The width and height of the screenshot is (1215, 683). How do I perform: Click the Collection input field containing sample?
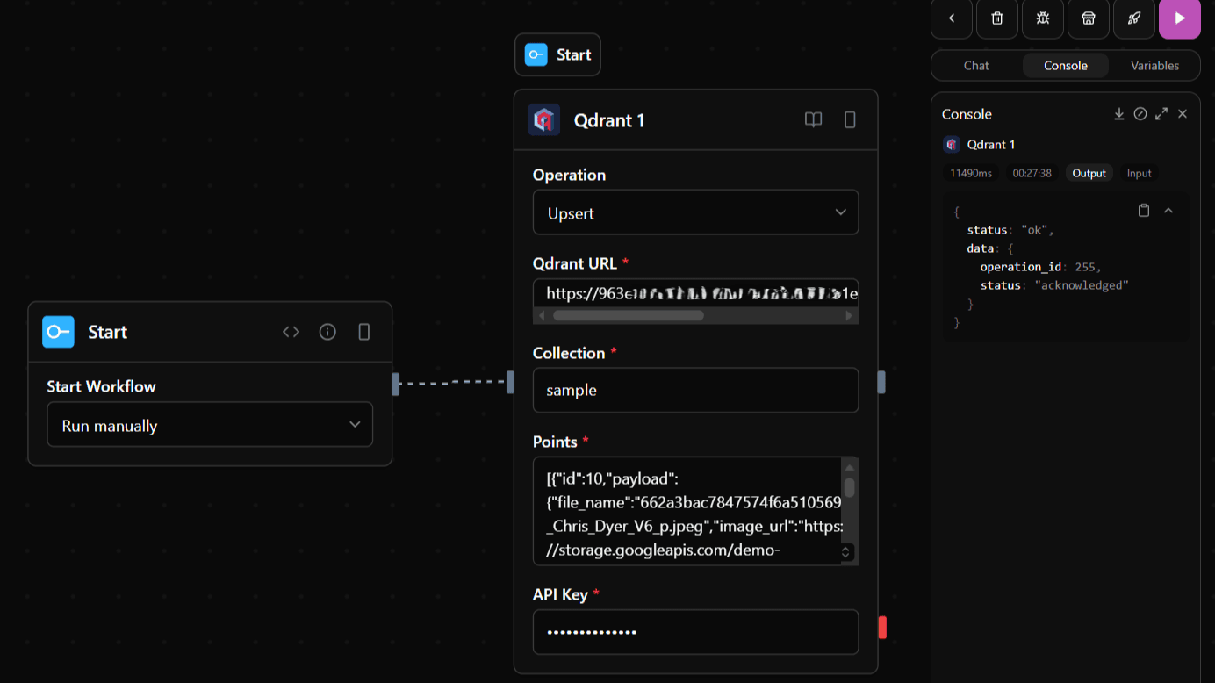pos(695,390)
